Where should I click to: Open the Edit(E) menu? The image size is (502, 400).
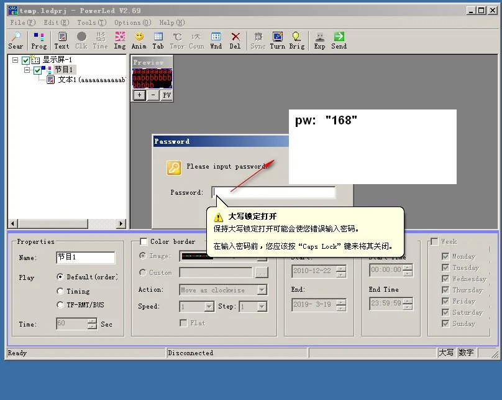(x=57, y=22)
